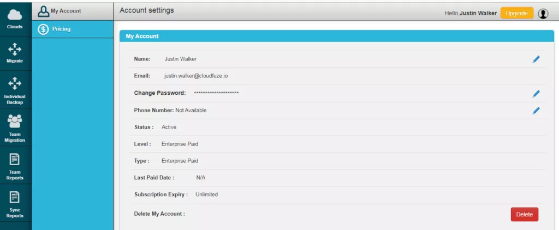Edit phone number with pencil icon
This screenshot has width=559, height=230.
point(536,111)
